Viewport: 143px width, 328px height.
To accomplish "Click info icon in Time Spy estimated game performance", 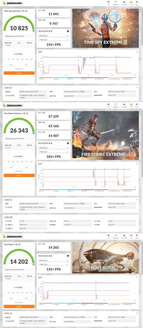I will coord(68,31).
